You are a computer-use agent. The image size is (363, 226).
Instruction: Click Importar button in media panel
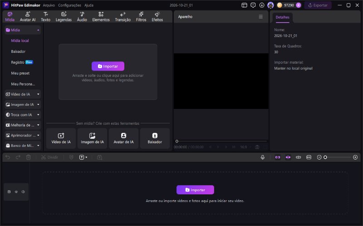108,66
